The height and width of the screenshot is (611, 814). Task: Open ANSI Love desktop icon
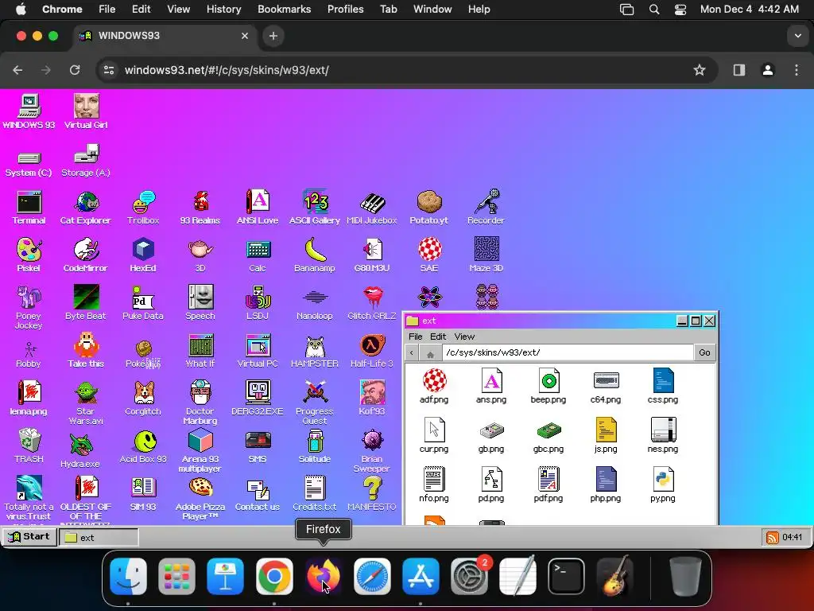coord(258,208)
